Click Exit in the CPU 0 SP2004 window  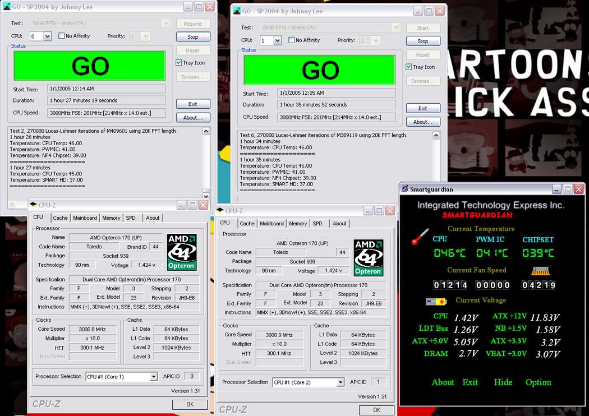point(193,104)
